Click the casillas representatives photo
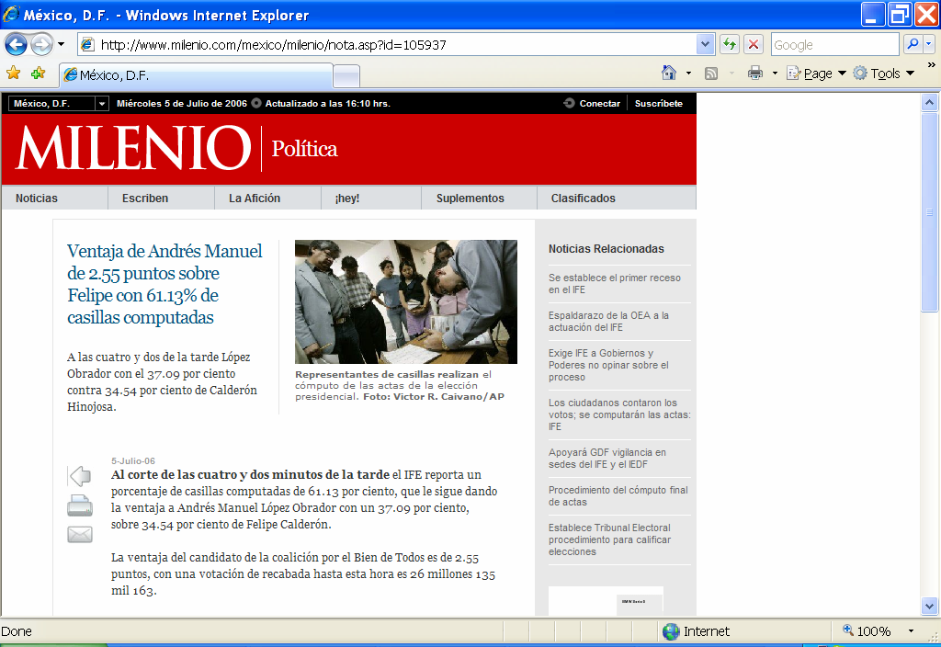Viewport: 941px width, 647px height. [x=405, y=301]
